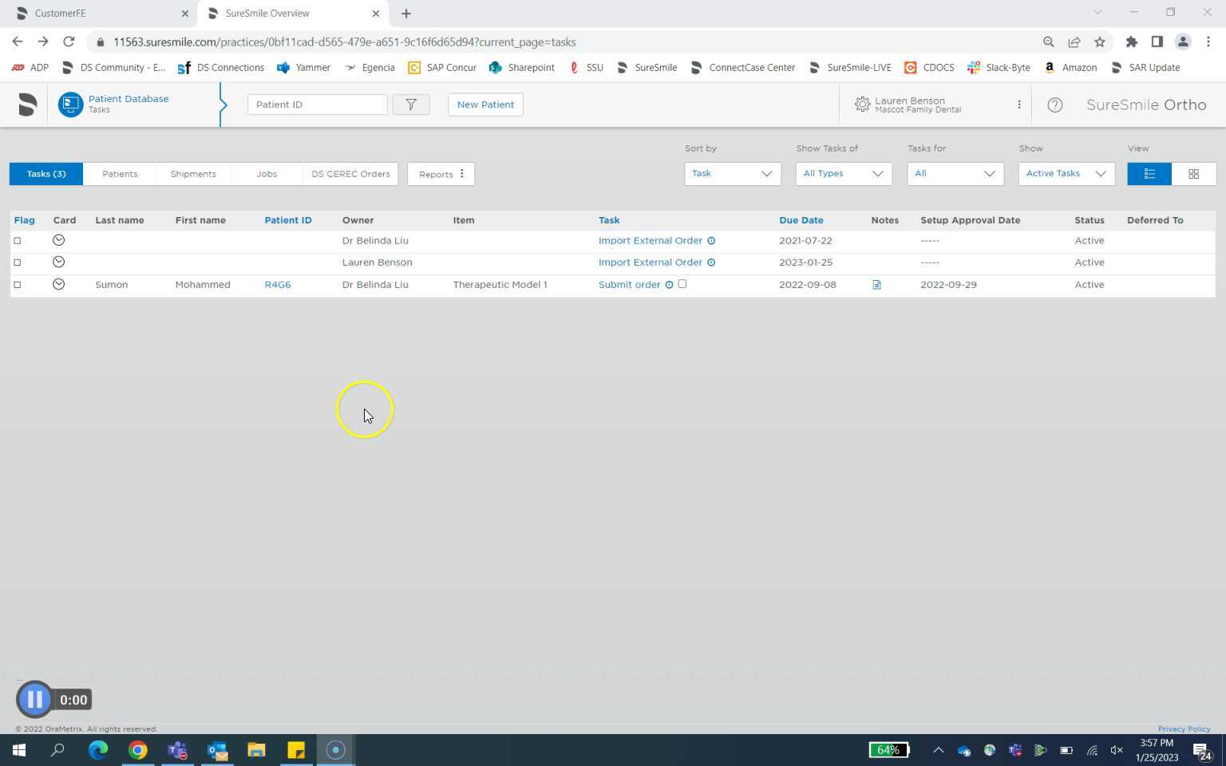Open the Sort by Task dropdown
1226x766 pixels.
point(730,173)
